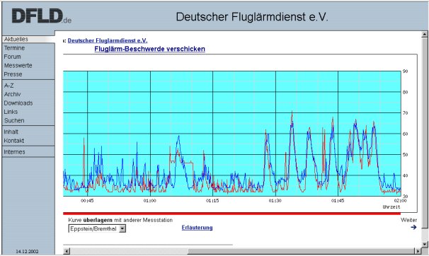The height and width of the screenshot is (256, 429).
Task: Click the vertical scrollbar track
Action: (424, 234)
